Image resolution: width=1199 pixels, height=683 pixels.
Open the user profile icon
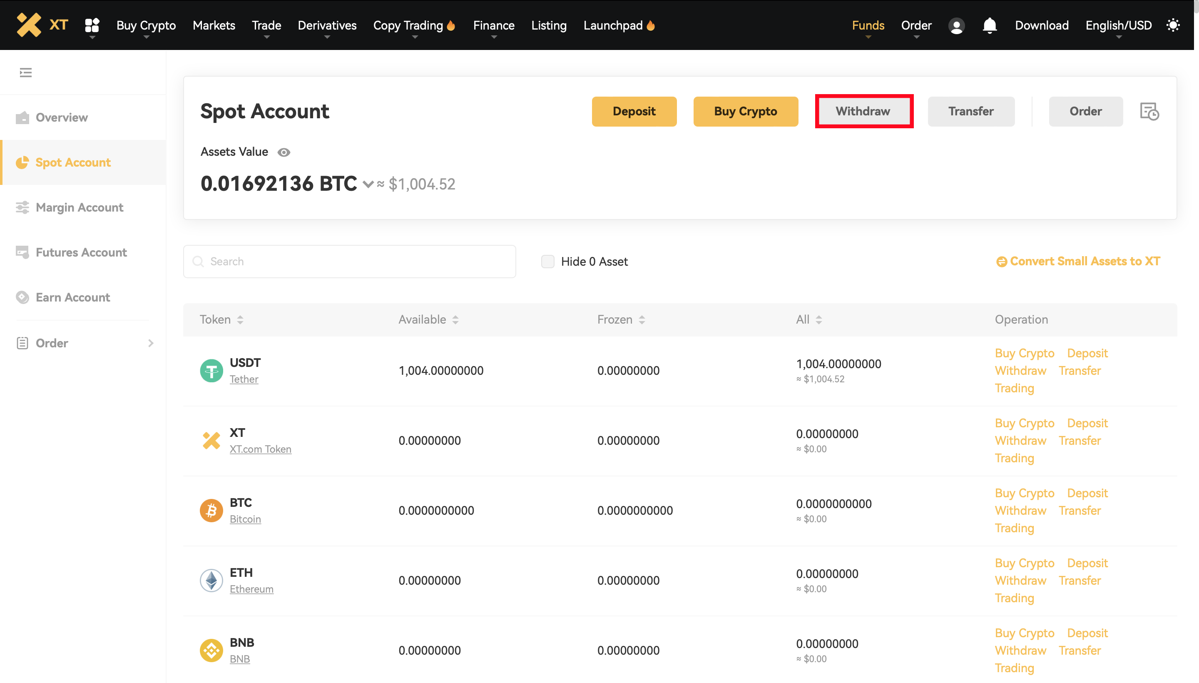click(956, 25)
